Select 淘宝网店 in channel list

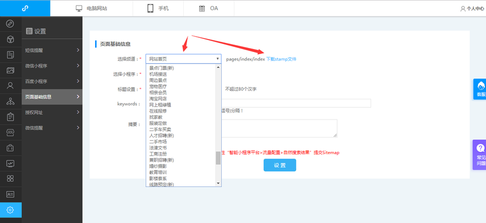[x=158, y=99]
